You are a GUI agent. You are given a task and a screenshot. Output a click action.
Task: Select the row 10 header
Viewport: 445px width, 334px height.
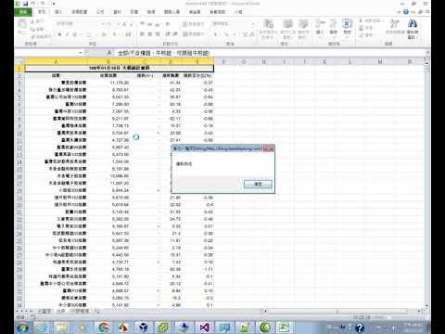tap(19, 133)
